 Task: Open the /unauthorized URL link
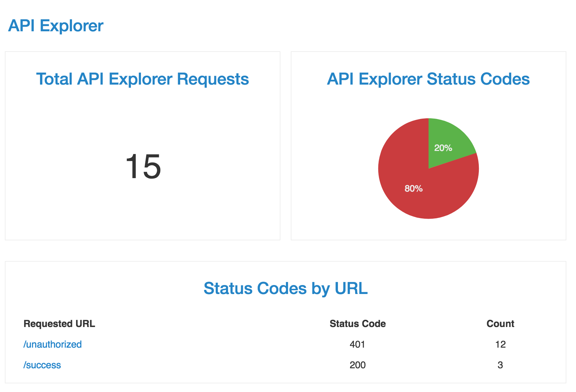(x=52, y=344)
